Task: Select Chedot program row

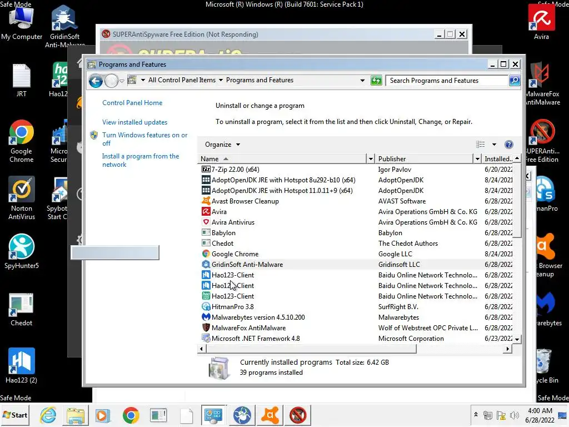Action: (356, 244)
